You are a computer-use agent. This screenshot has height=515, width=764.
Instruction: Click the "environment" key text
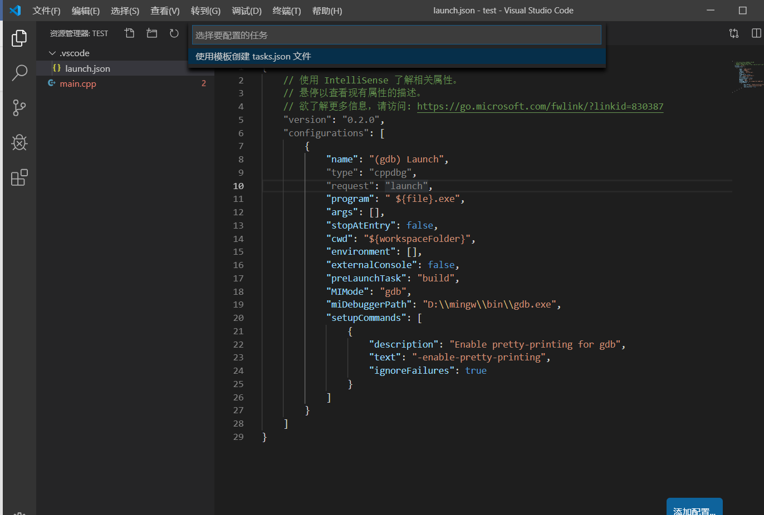[x=361, y=252]
